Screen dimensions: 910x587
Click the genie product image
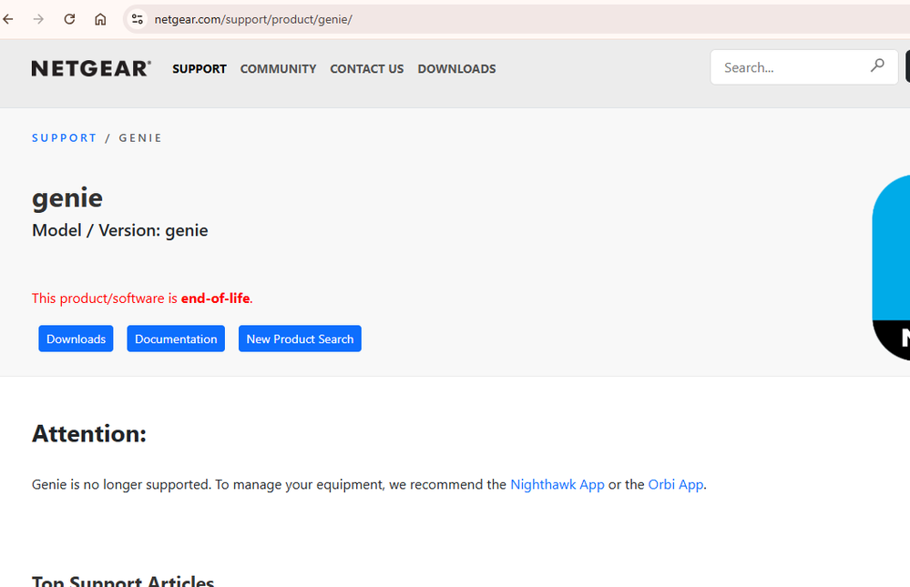point(891,268)
